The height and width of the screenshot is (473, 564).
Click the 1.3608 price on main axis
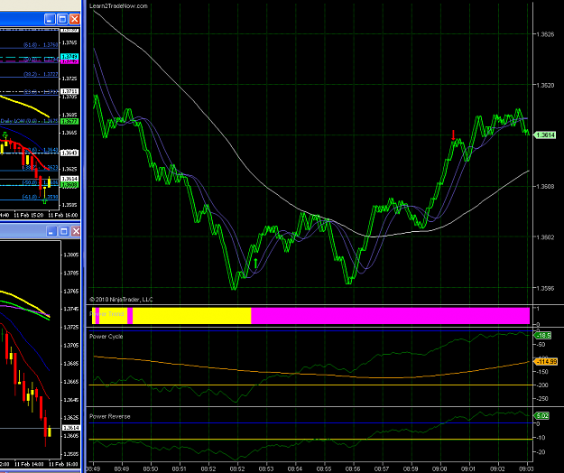tap(546, 186)
